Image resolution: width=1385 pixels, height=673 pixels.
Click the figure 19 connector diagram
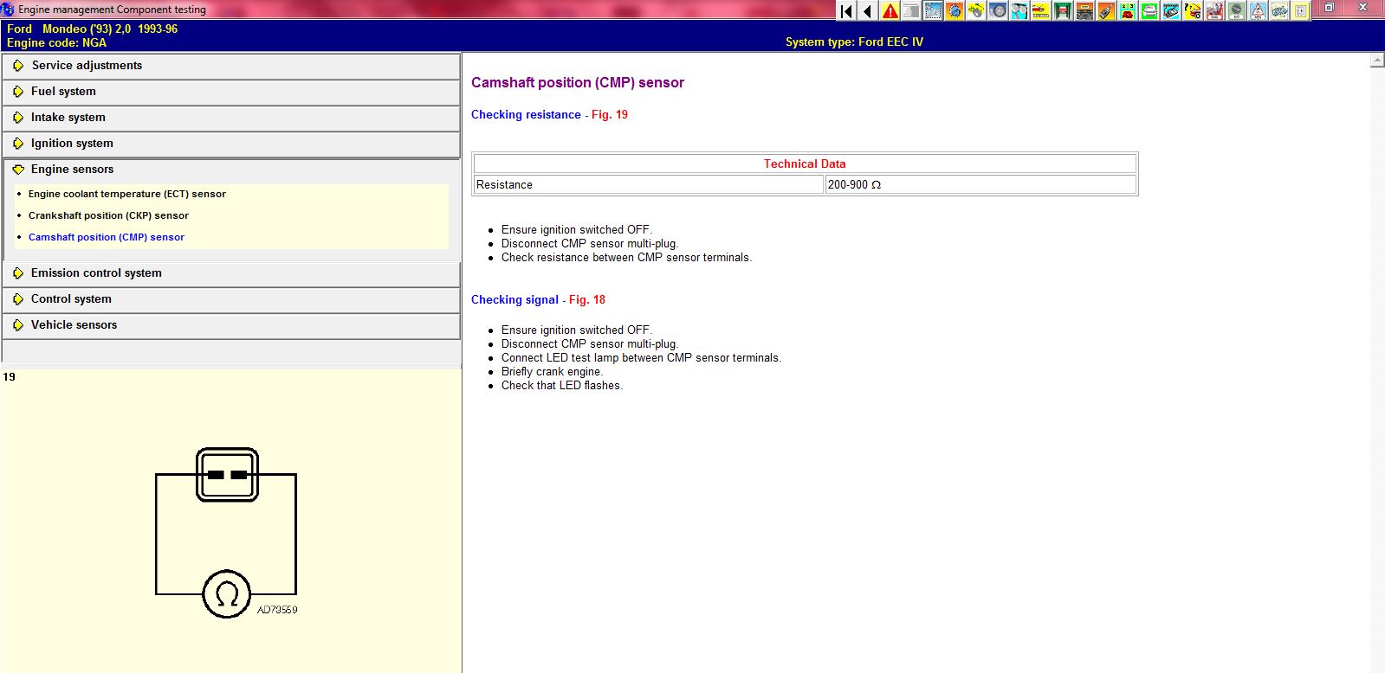(226, 532)
